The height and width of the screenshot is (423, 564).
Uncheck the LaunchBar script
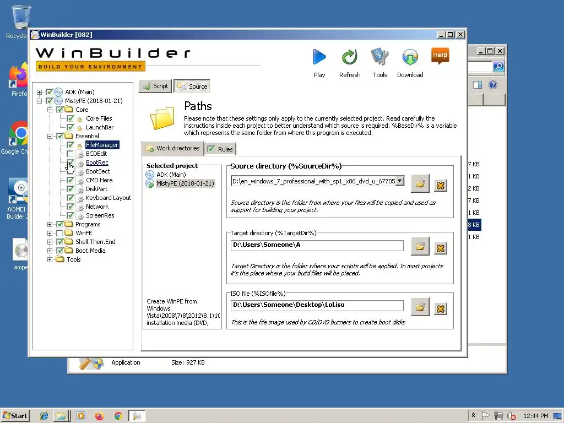tap(70, 127)
